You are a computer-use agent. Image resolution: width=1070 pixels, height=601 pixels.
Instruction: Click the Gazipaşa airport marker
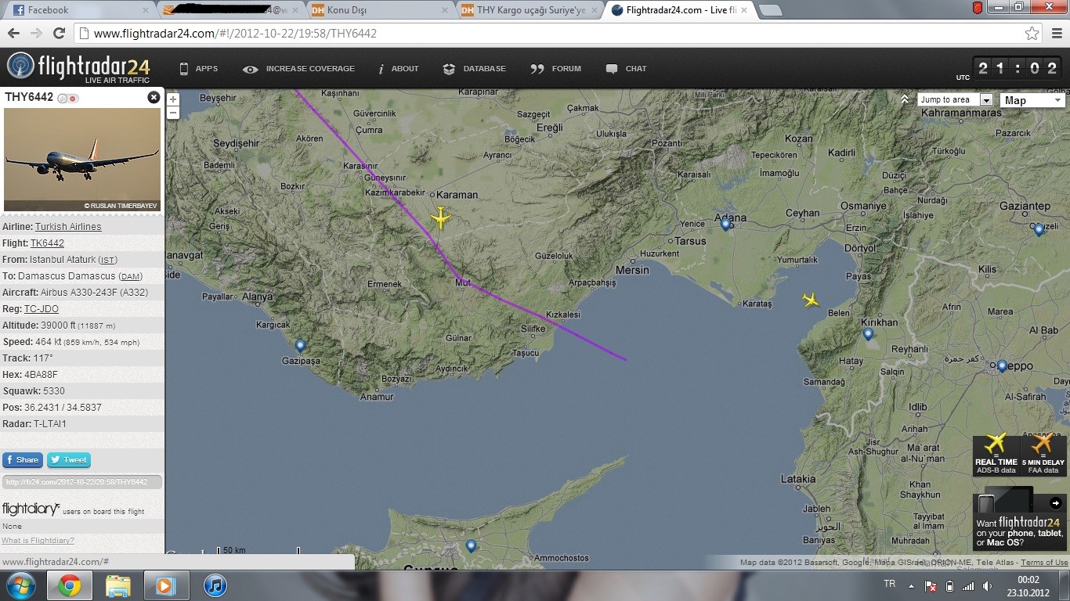coord(299,346)
